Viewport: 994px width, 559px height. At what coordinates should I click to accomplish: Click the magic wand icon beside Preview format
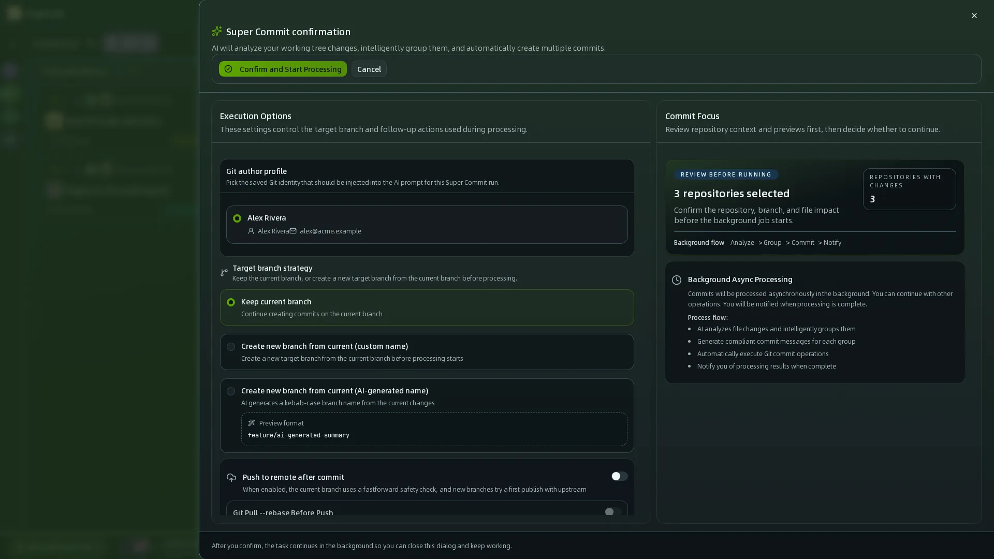coord(252,423)
